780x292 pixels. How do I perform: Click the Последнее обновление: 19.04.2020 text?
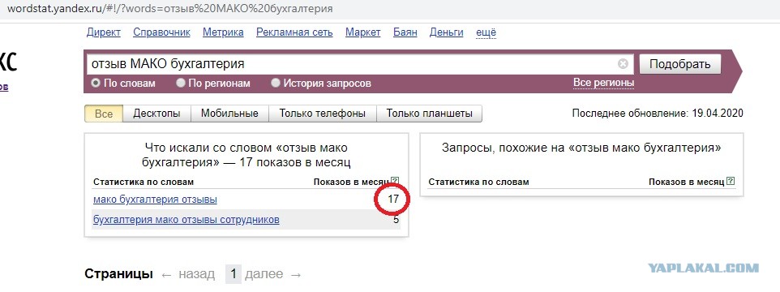tap(658, 114)
